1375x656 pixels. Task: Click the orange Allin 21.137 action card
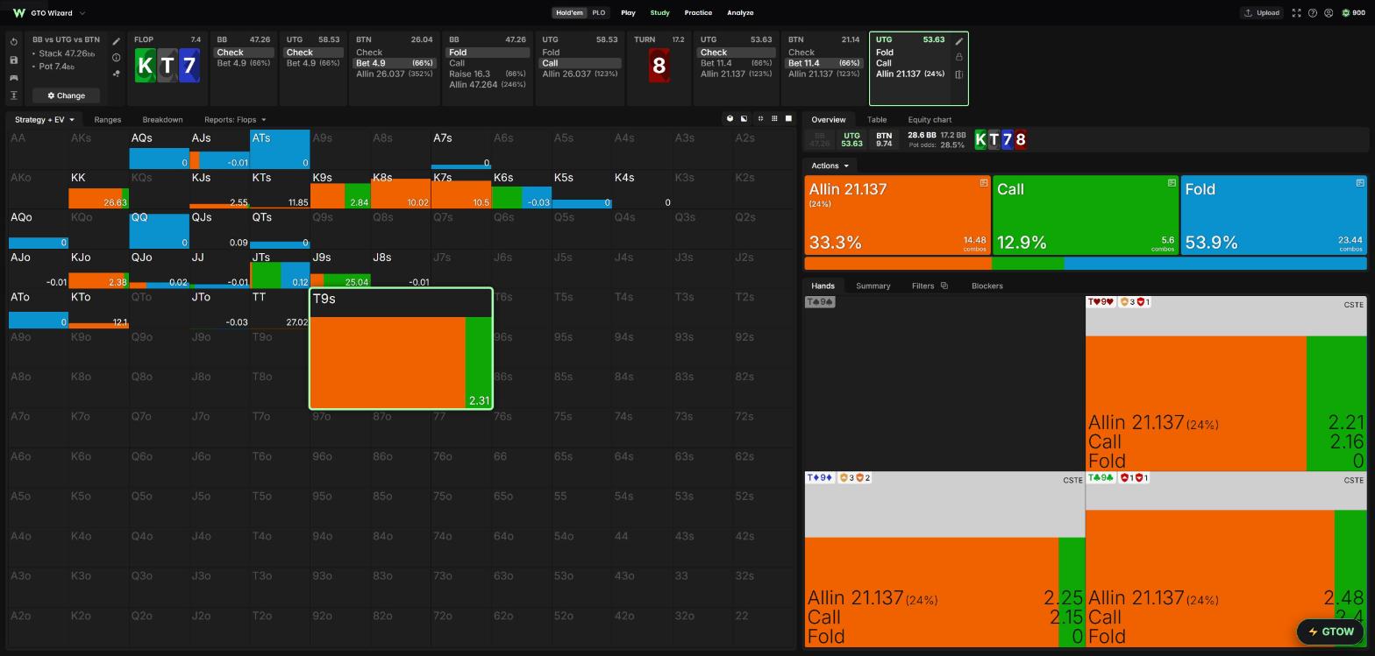pyautogui.click(x=897, y=215)
